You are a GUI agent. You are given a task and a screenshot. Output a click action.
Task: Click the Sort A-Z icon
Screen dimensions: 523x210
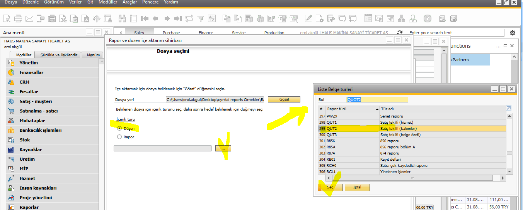click(x=212, y=18)
